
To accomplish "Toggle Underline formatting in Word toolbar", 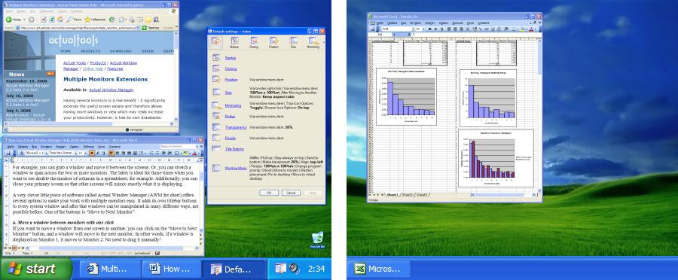I will point(104,153).
